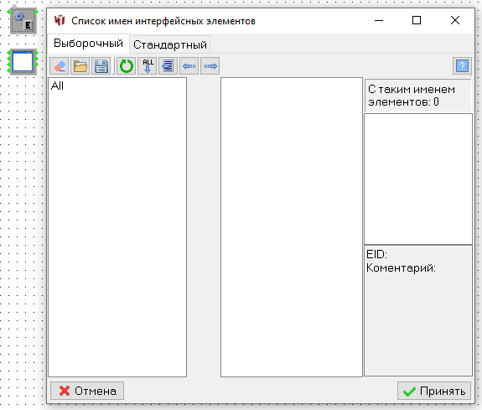Refresh the list with green arrow icon
482x410 pixels.
click(126, 66)
